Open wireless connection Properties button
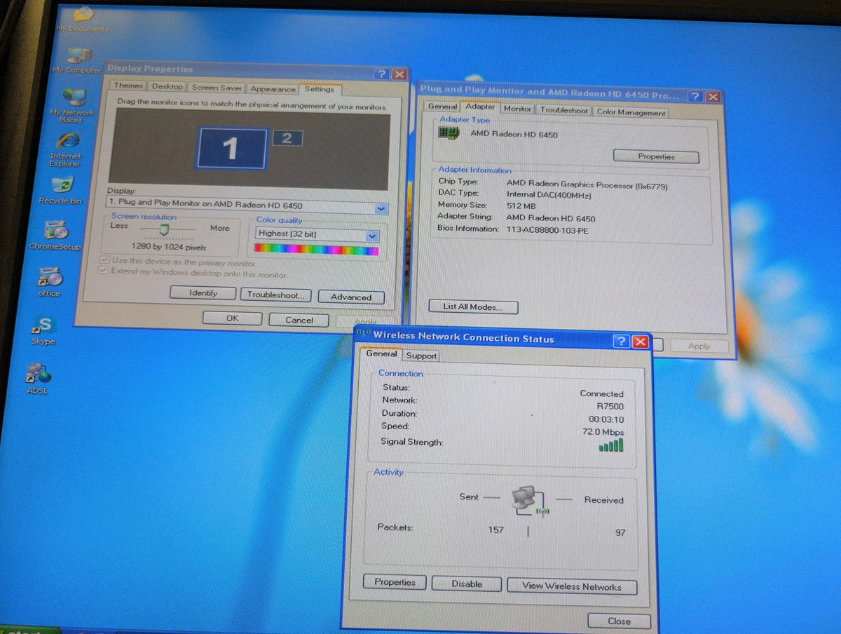 coord(395,582)
